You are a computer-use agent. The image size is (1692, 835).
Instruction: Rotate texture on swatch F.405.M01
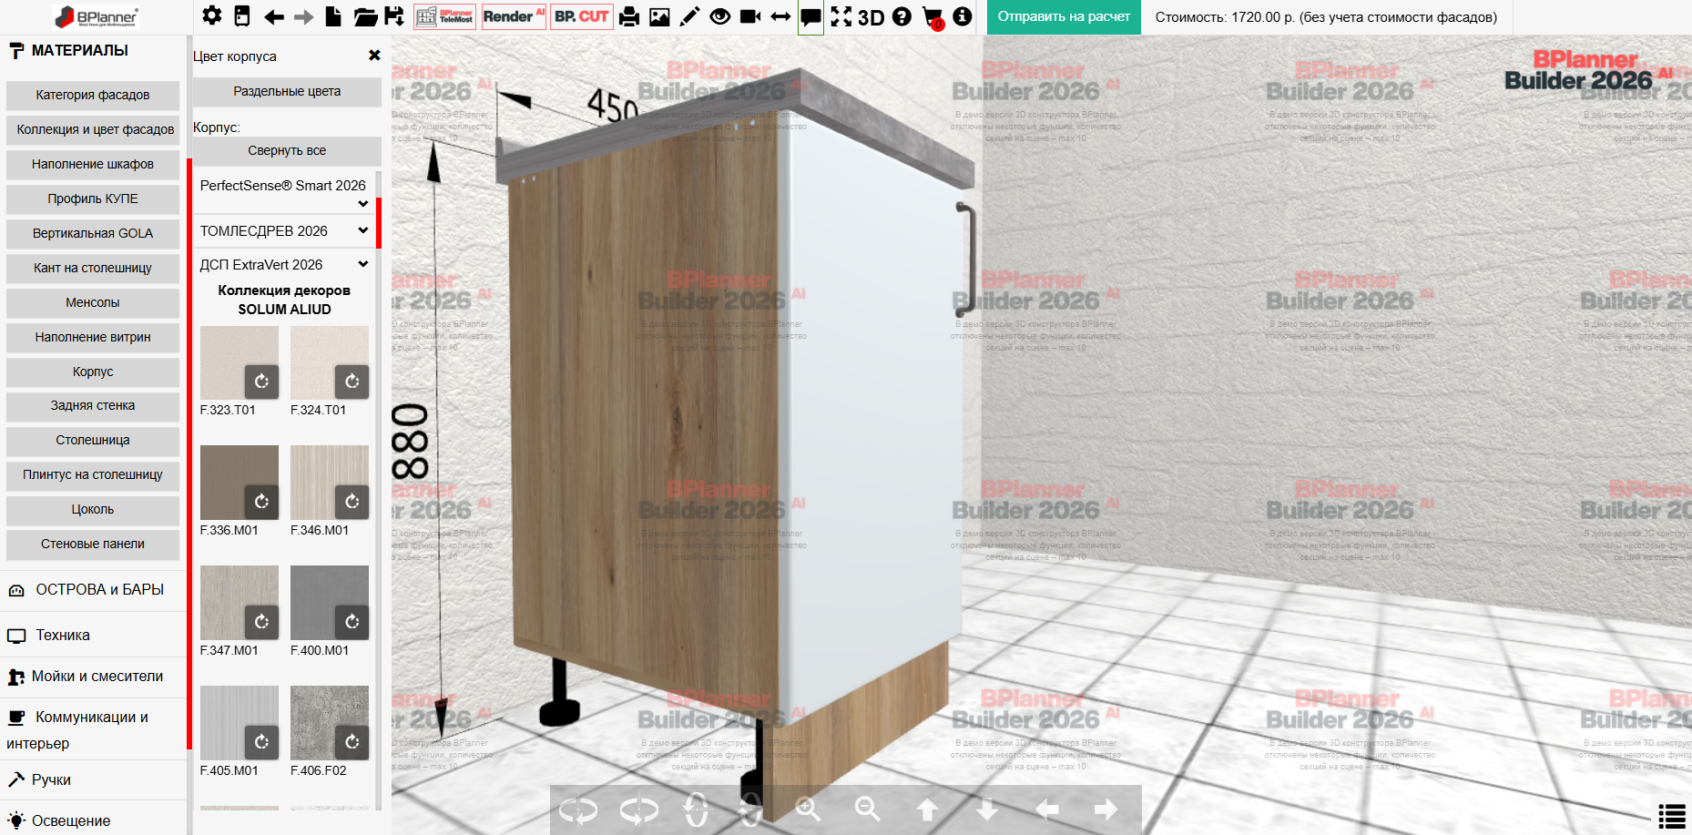coord(261,742)
